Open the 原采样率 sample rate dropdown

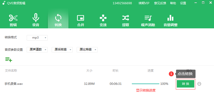click(62, 50)
